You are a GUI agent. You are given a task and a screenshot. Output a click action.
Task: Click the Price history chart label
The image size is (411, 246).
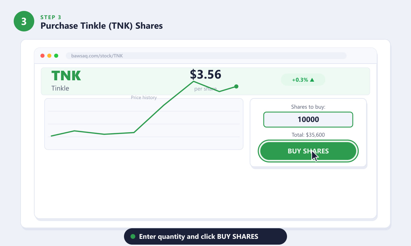click(144, 97)
